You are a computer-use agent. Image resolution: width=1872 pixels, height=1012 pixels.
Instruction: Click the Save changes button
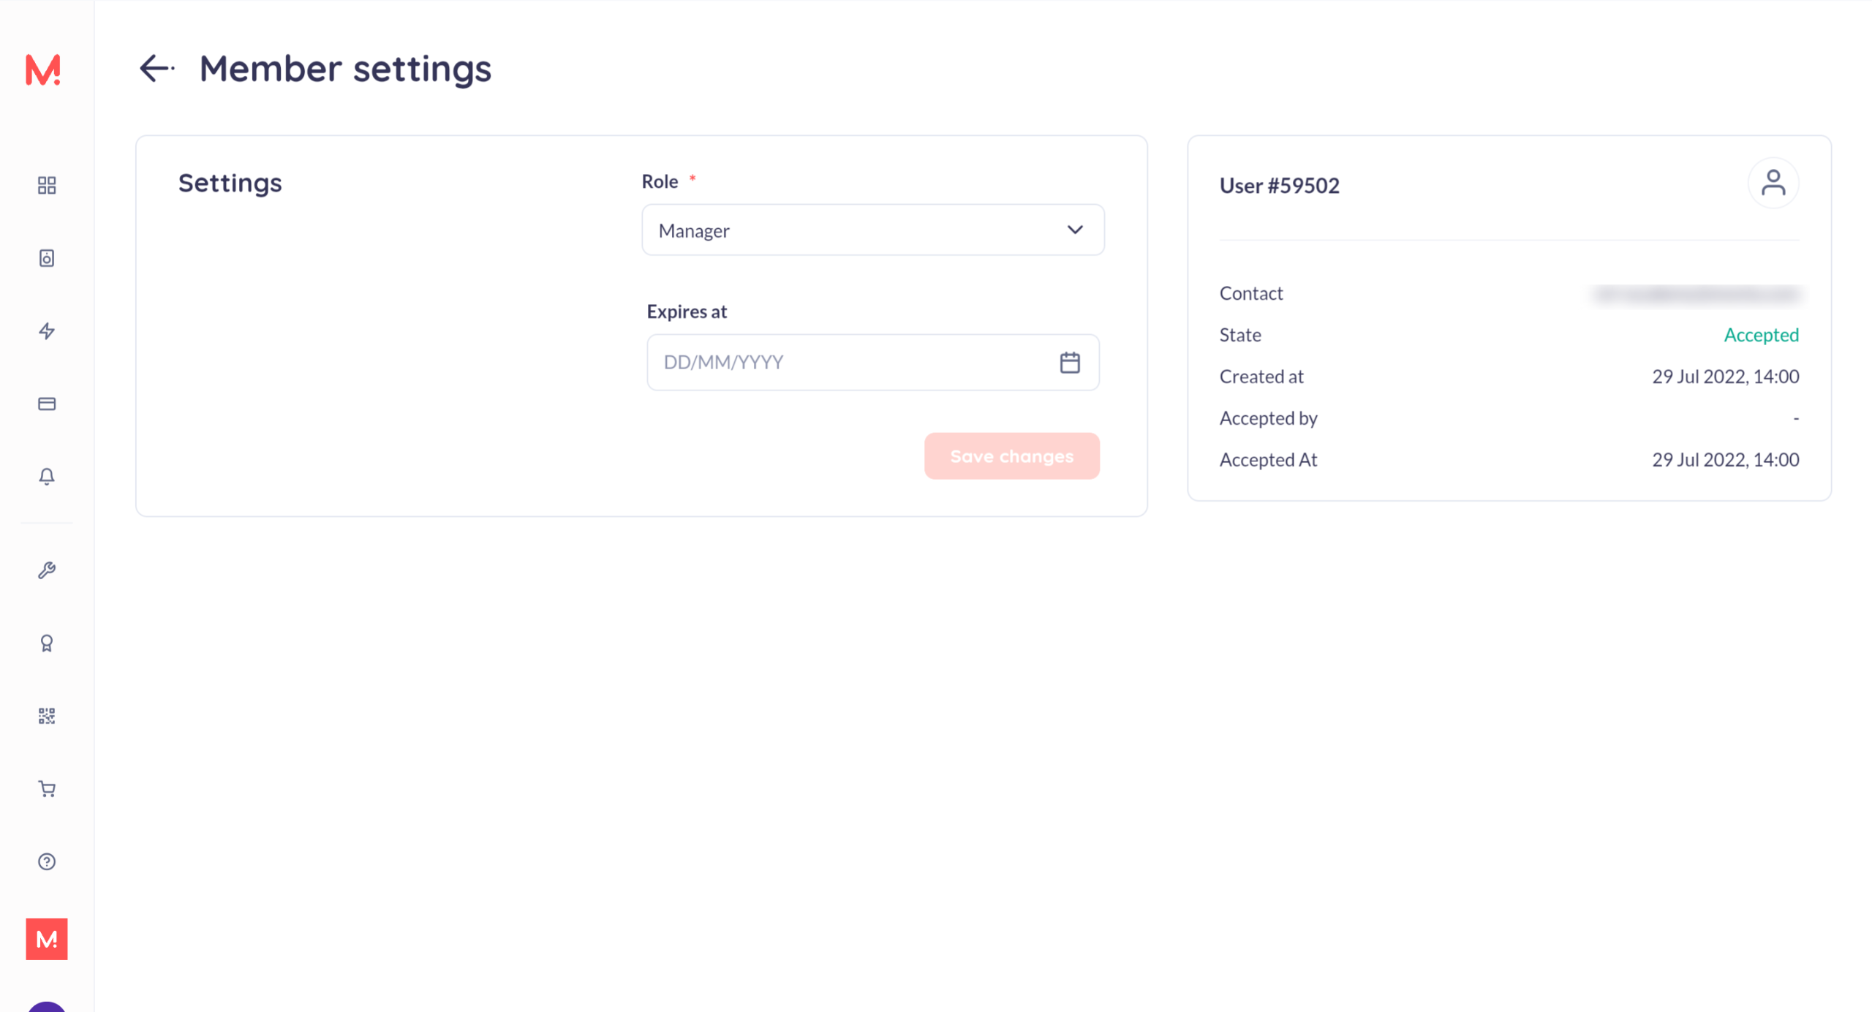tap(1011, 456)
